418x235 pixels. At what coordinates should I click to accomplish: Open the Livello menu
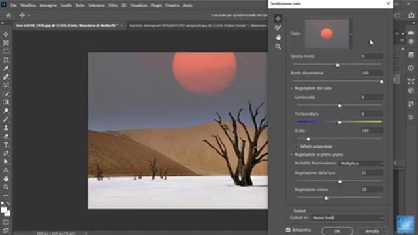coord(66,5)
